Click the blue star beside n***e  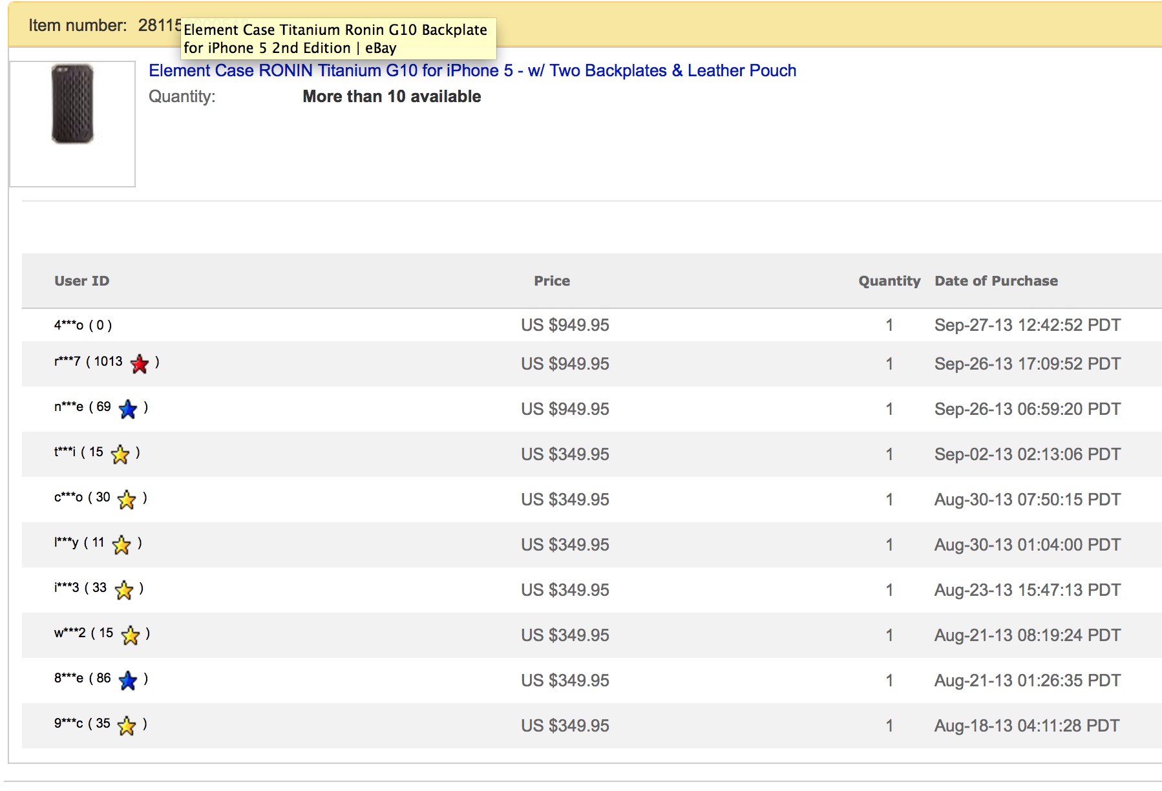[x=128, y=409]
